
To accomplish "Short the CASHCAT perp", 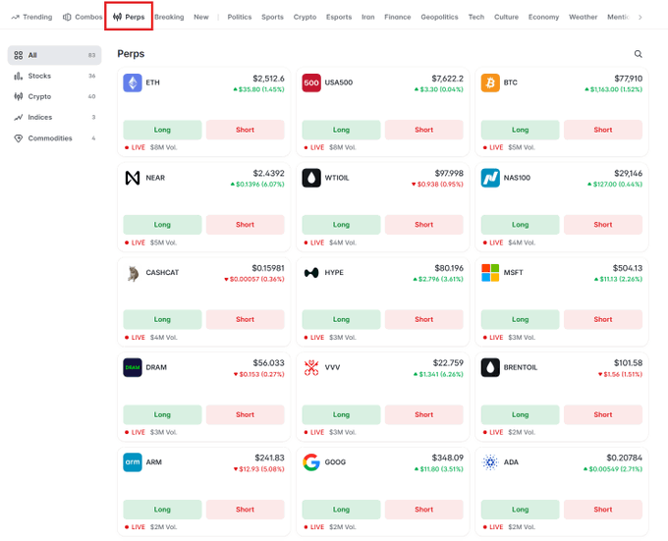I will pyautogui.click(x=245, y=320).
